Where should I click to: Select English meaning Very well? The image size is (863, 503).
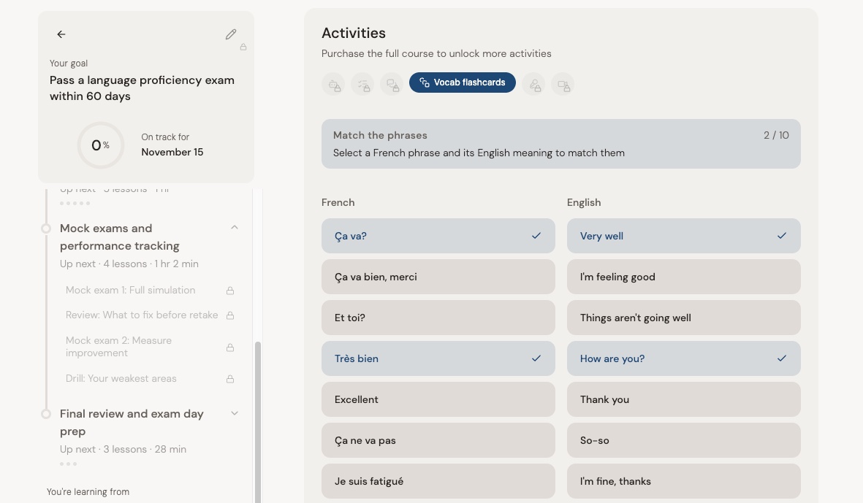click(683, 236)
